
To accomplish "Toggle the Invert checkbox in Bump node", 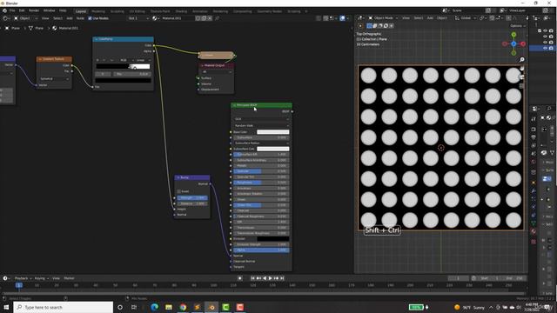I will click(179, 191).
